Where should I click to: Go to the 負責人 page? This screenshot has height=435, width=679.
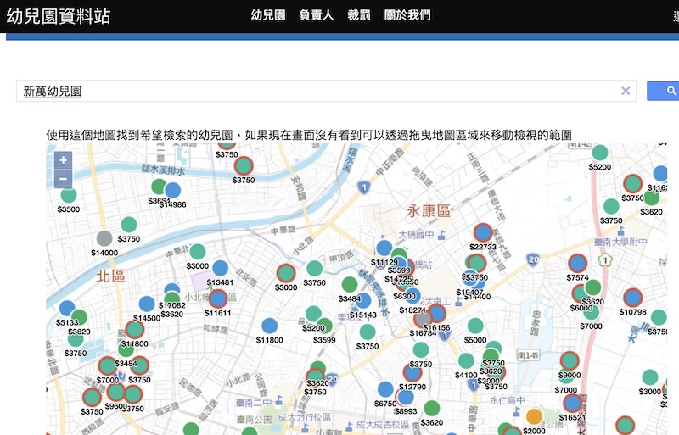317,15
